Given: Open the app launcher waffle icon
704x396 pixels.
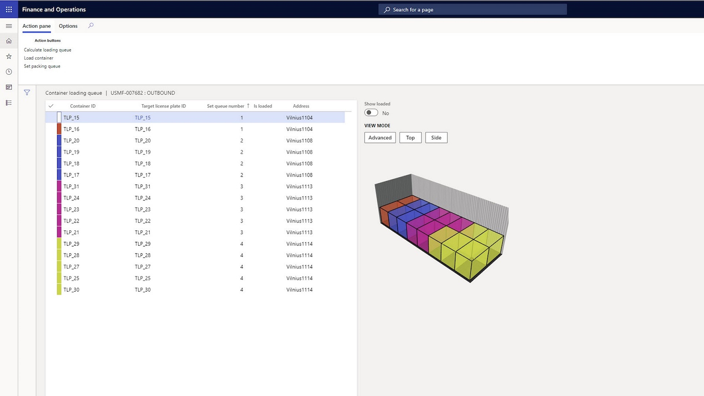Looking at the screenshot, I should 9,10.
